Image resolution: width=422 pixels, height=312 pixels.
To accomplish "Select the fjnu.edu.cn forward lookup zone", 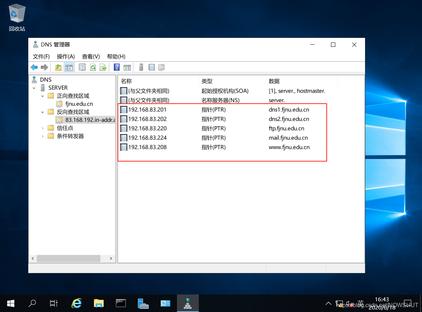I will [79, 104].
